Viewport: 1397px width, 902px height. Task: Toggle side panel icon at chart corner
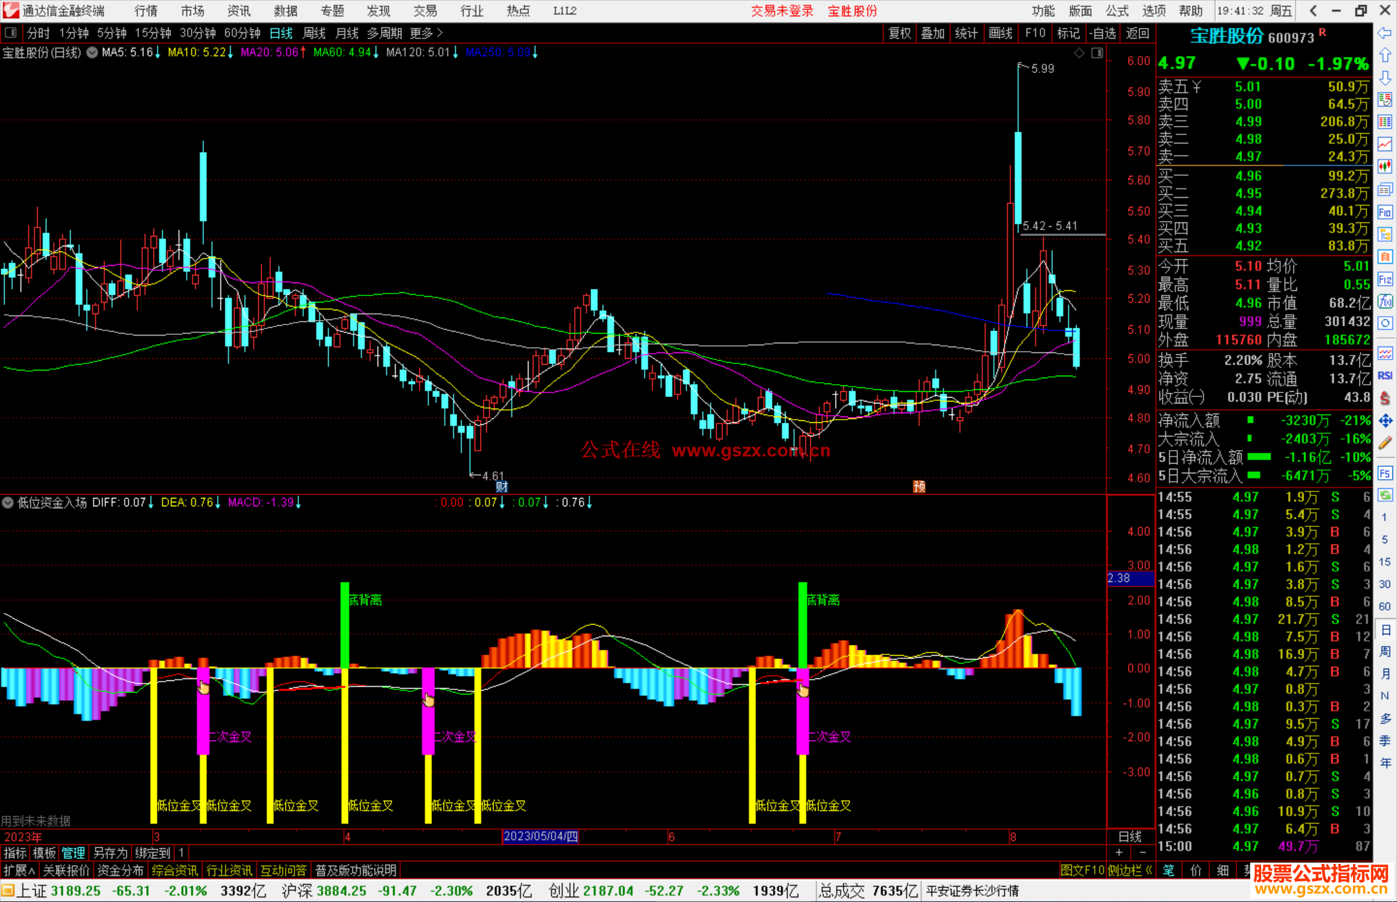(x=1097, y=53)
